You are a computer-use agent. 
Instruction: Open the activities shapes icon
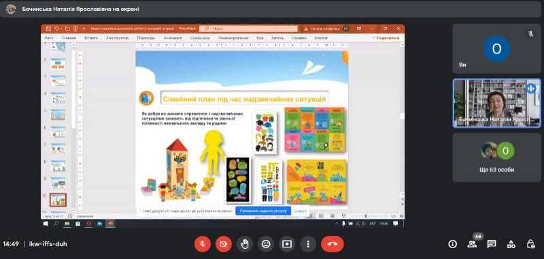click(511, 244)
